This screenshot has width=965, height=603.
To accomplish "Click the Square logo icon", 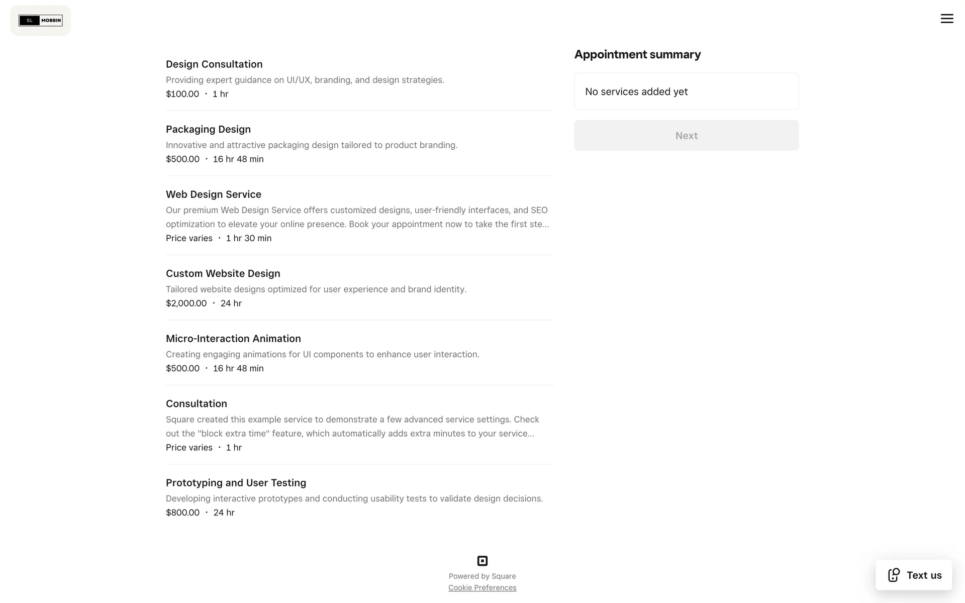I will [482, 561].
